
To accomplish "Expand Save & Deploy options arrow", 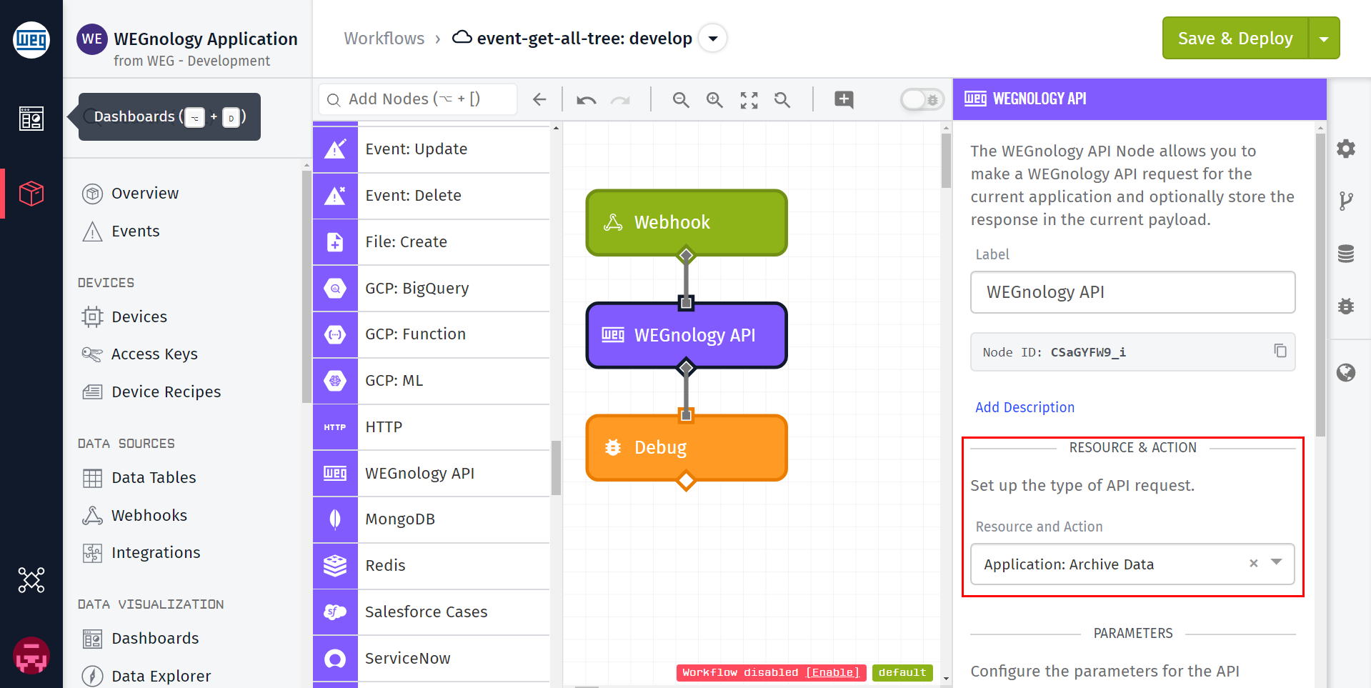I will tap(1324, 39).
